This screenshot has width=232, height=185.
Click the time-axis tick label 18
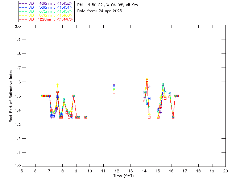198,171
